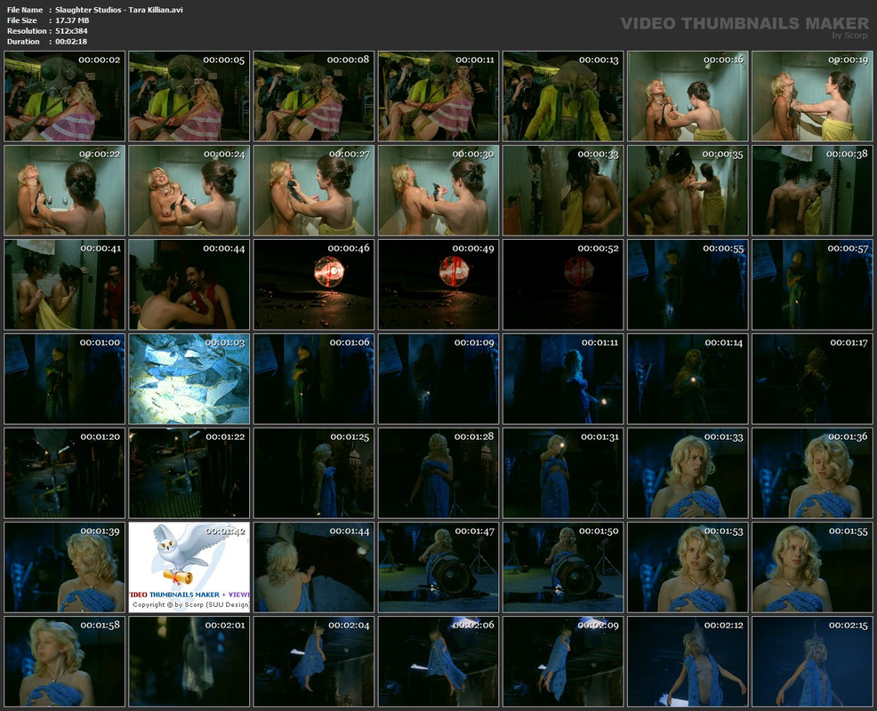Click the thumbnail marked 00:01:55
Image resolution: width=877 pixels, height=711 pixels.
[x=812, y=567]
